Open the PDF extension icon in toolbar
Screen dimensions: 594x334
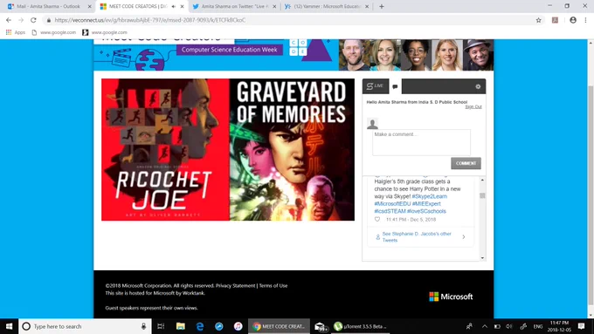(555, 20)
